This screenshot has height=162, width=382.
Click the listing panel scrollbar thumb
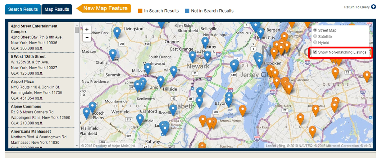77,30
